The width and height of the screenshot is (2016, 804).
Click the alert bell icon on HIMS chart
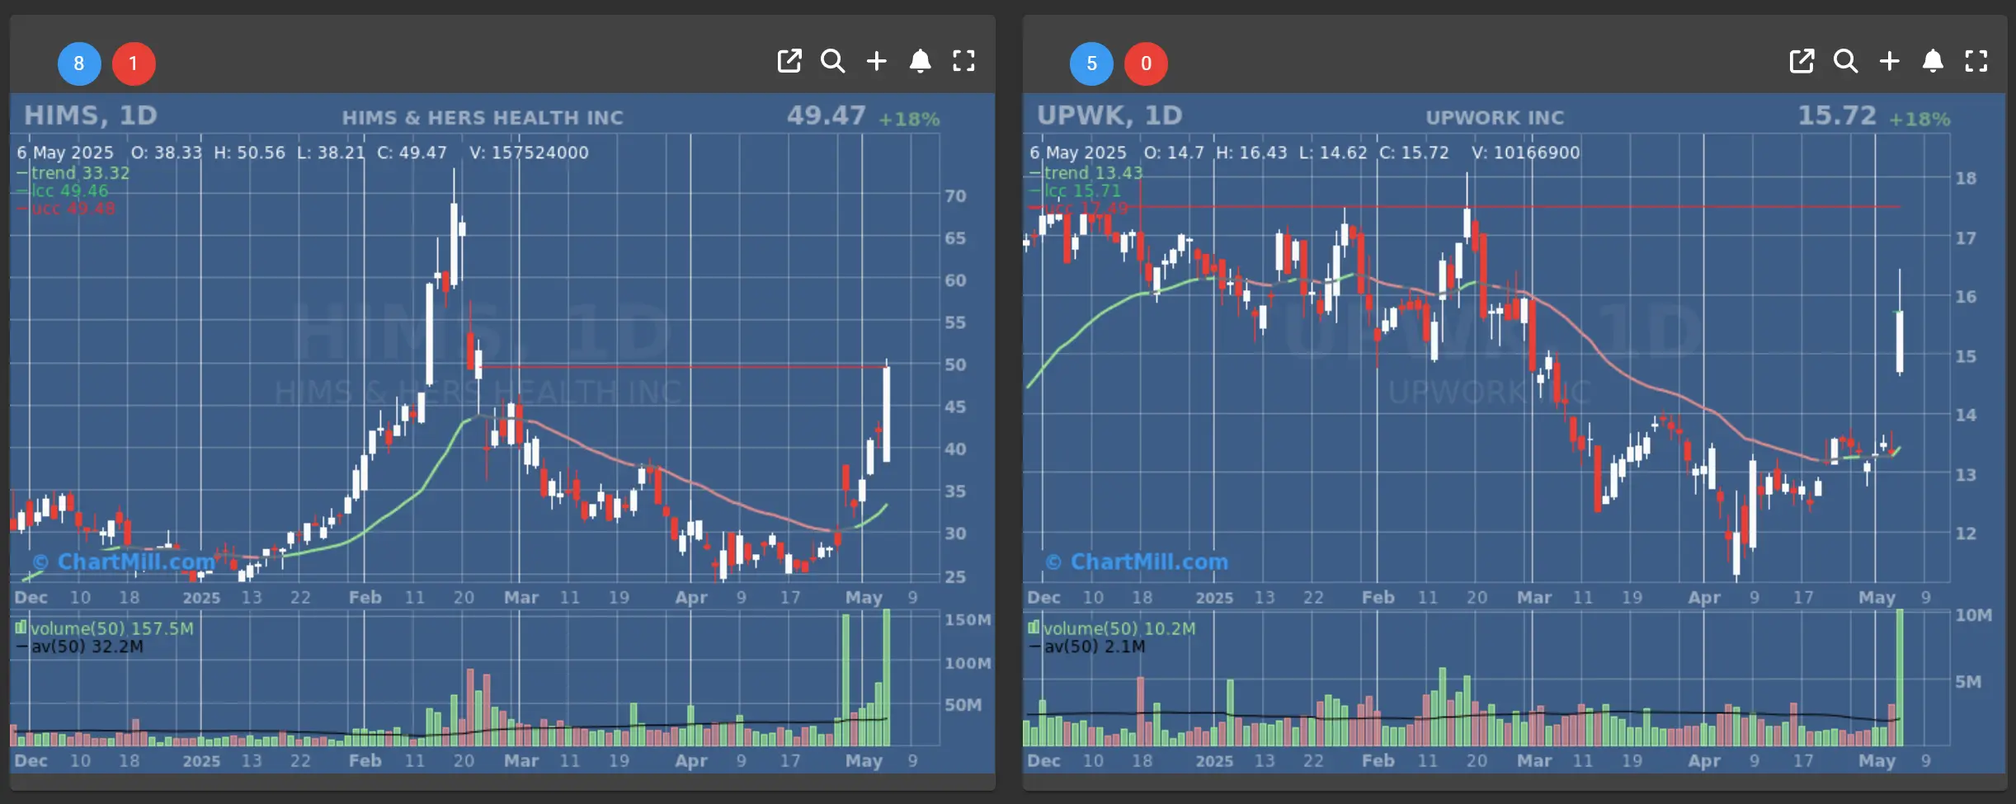tap(921, 61)
